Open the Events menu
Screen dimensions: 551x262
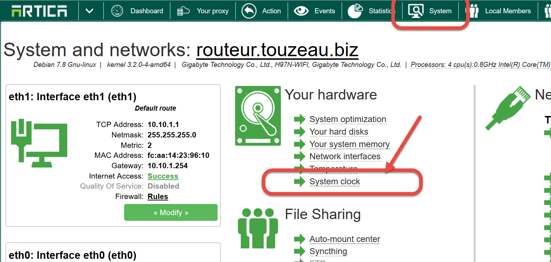pyautogui.click(x=325, y=11)
